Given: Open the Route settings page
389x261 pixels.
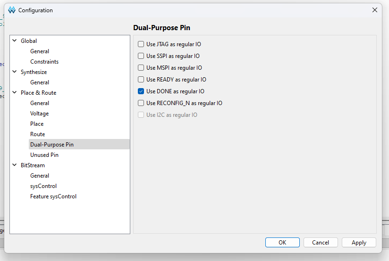Looking at the screenshot, I should tap(37, 134).
